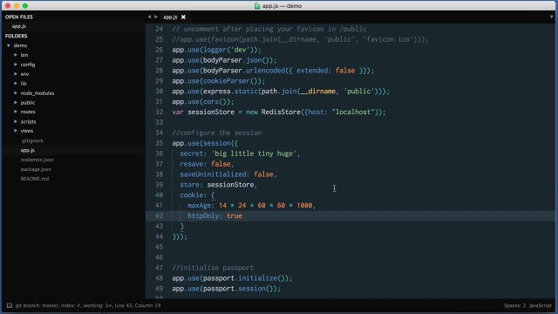
Task: Click line number 35 in gutter
Action: click(159, 143)
